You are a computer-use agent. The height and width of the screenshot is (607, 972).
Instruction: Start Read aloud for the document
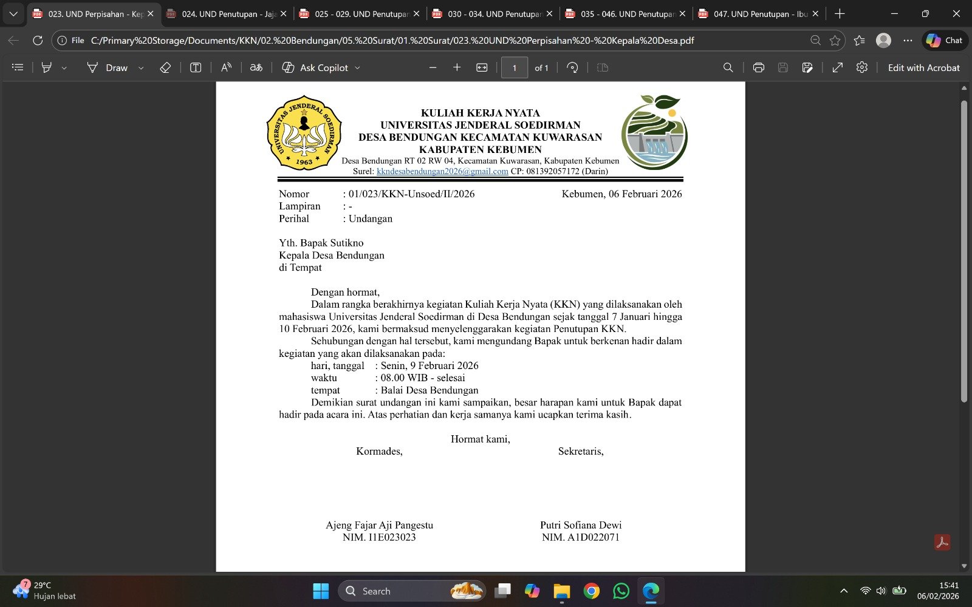click(x=225, y=67)
